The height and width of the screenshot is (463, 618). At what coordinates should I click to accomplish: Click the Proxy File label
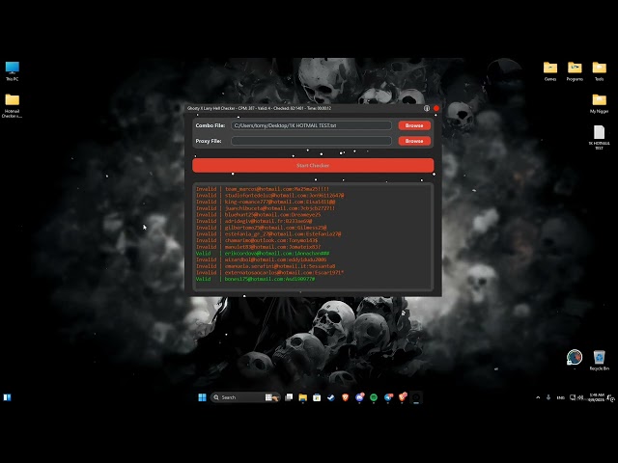(209, 141)
